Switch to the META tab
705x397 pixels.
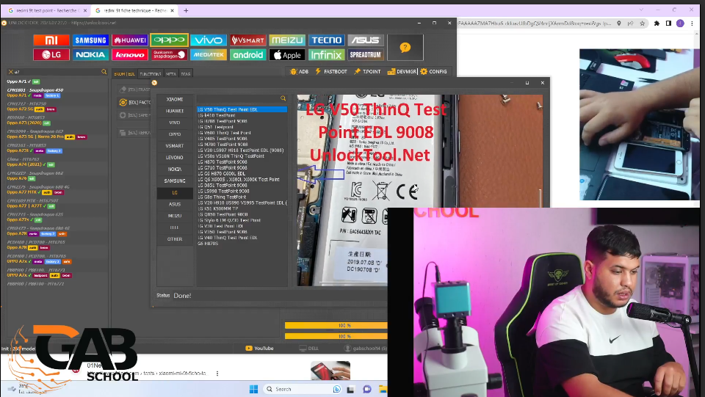pos(171,74)
